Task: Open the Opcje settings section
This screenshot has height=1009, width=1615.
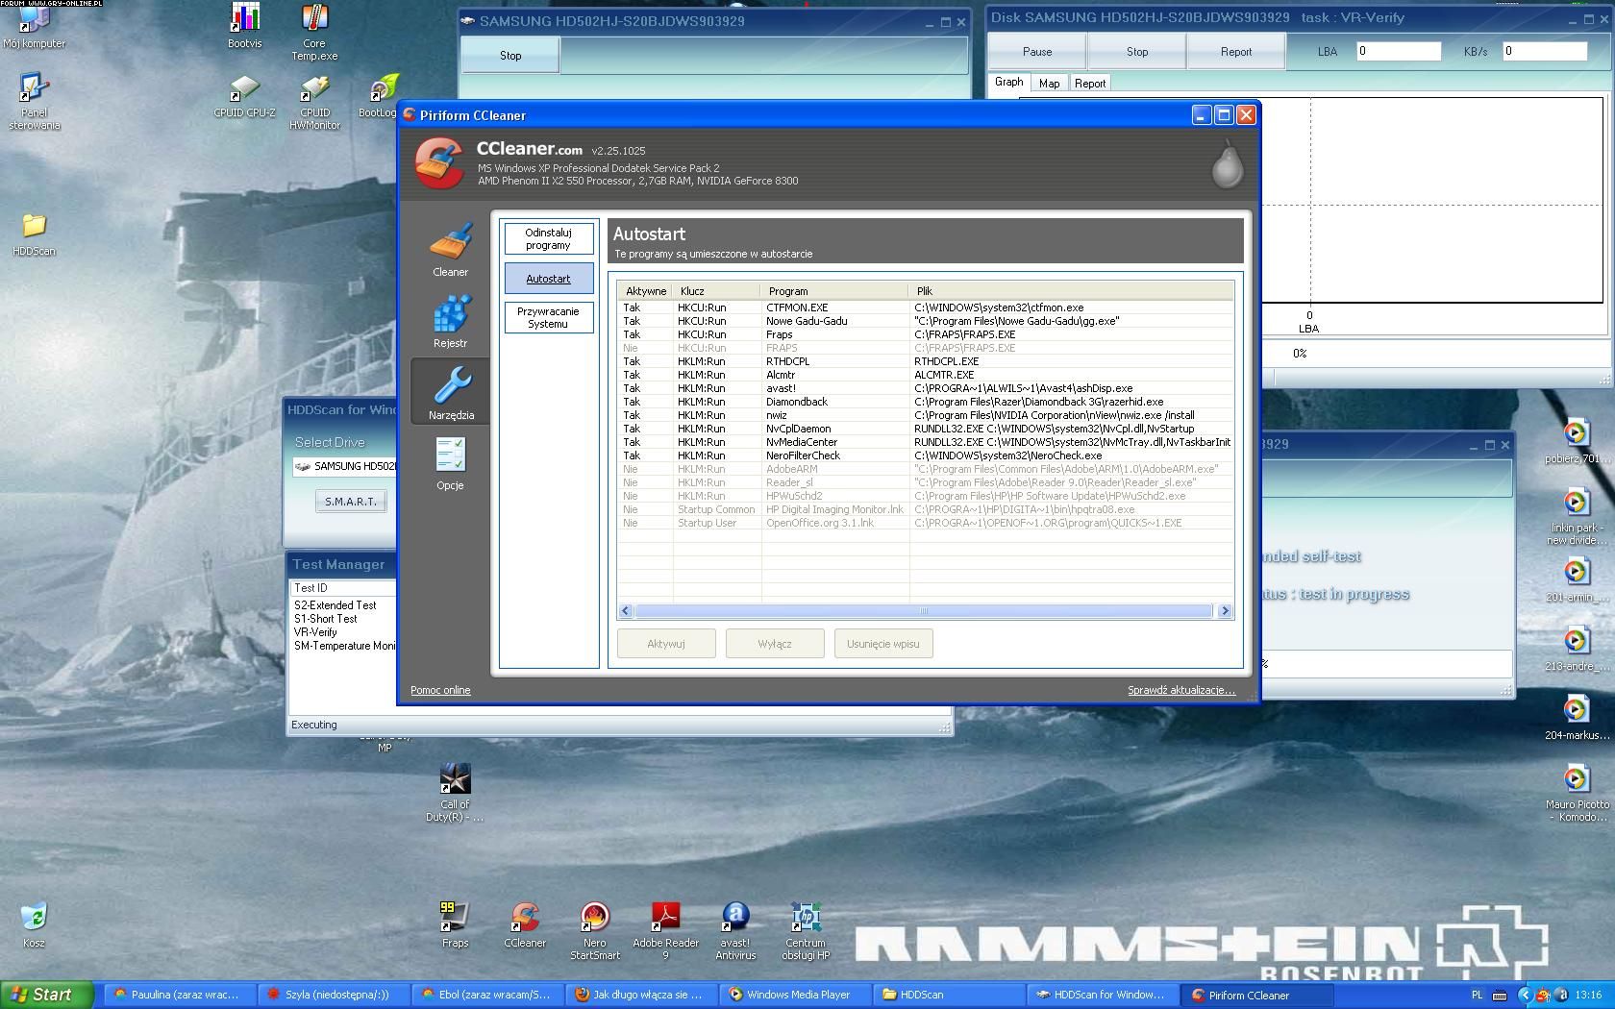Action: (x=450, y=463)
